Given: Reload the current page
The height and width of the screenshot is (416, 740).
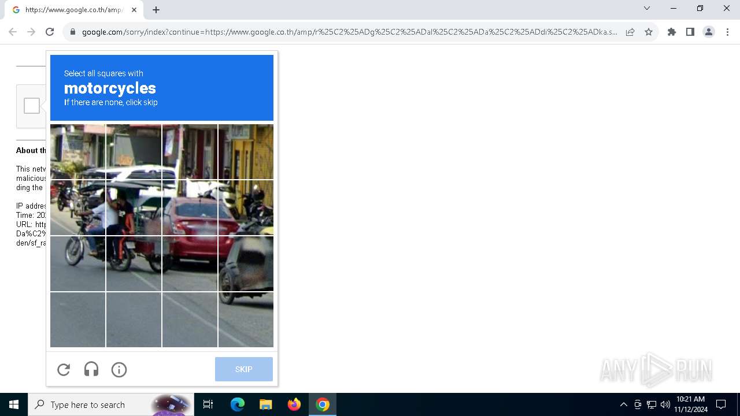Looking at the screenshot, I should (x=50, y=32).
